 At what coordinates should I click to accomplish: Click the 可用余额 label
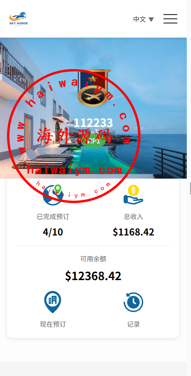(x=93, y=259)
